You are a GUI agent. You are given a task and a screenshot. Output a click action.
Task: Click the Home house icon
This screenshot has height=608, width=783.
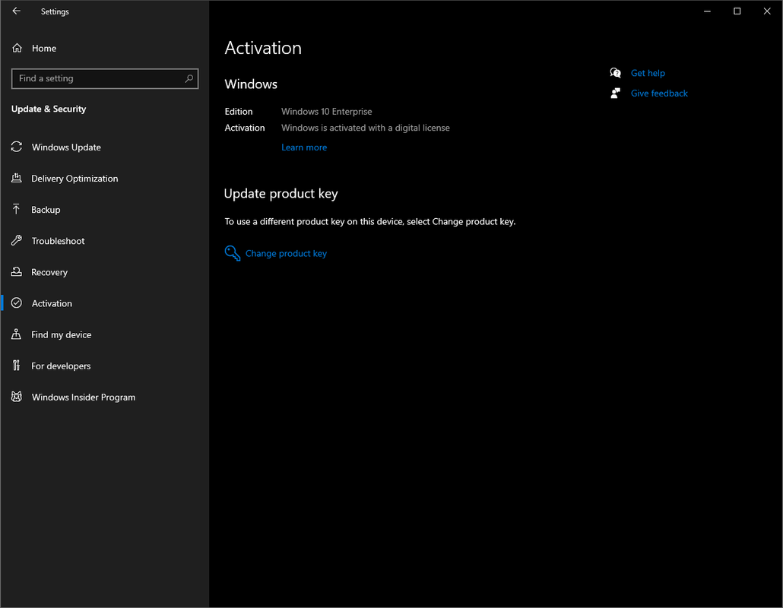pos(17,48)
